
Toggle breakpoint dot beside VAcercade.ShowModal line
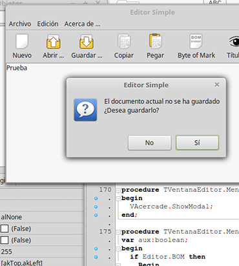point(96,207)
